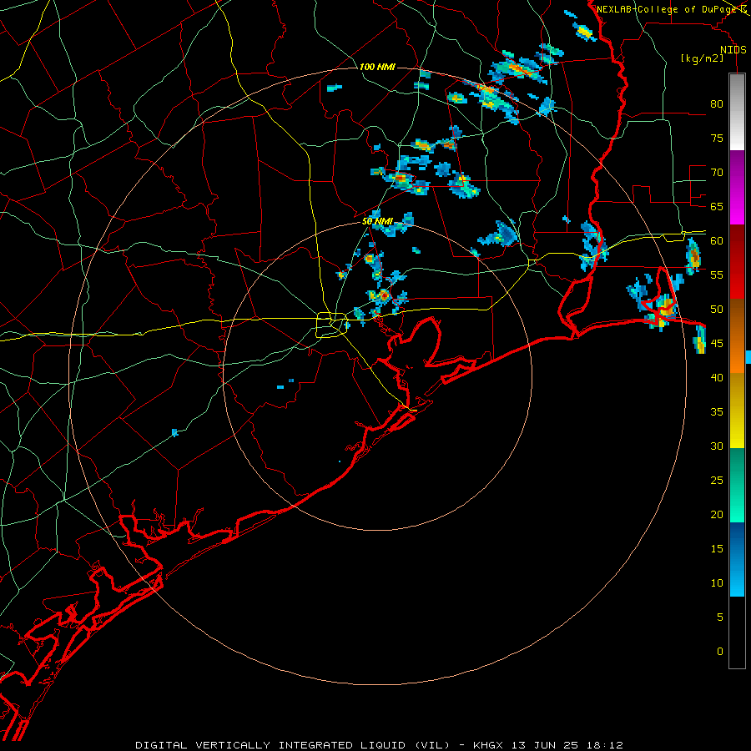Select the red segment of the color scale
751x751 pixels.
(737, 261)
